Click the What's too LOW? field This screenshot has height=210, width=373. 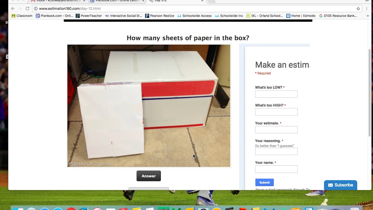coord(276,94)
